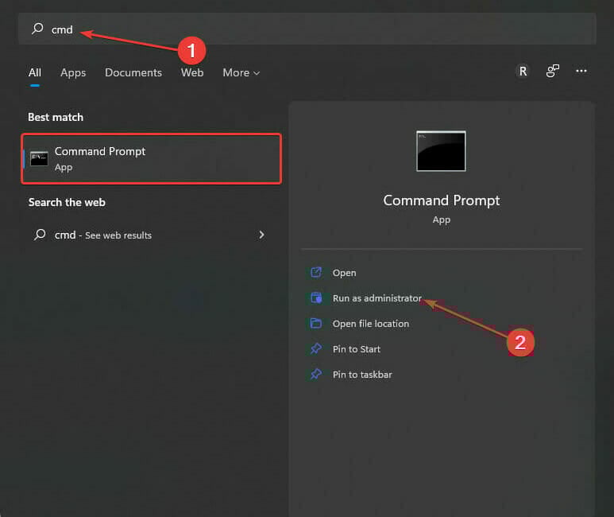Open the Web filter tab

(x=192, y=72)
